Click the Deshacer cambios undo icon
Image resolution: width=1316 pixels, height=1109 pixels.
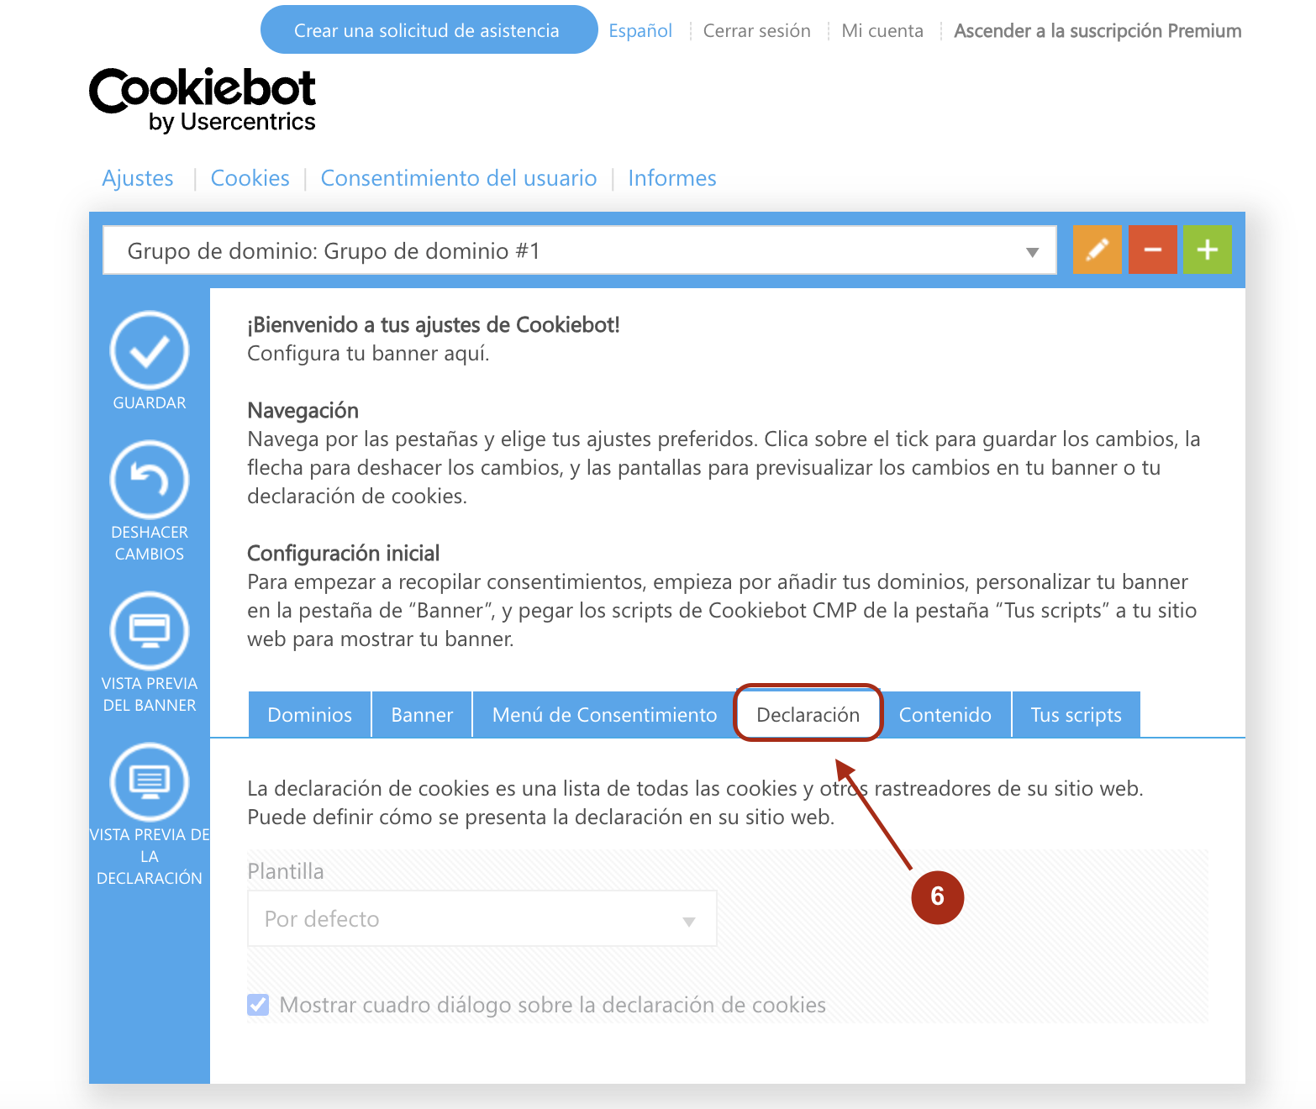point(150,480)
